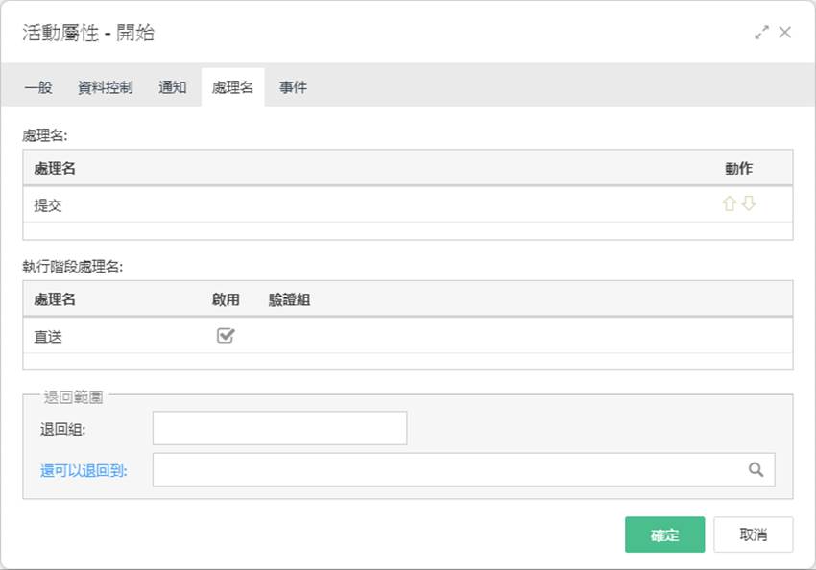Select the 提交 row in 處理名 table

pos(407,204)
